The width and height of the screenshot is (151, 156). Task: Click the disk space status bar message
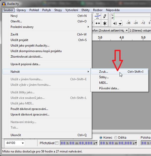(x=42, y=151)
